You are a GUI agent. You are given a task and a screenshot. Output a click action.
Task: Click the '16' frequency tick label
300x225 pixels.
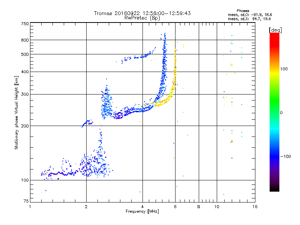(255, 207)
